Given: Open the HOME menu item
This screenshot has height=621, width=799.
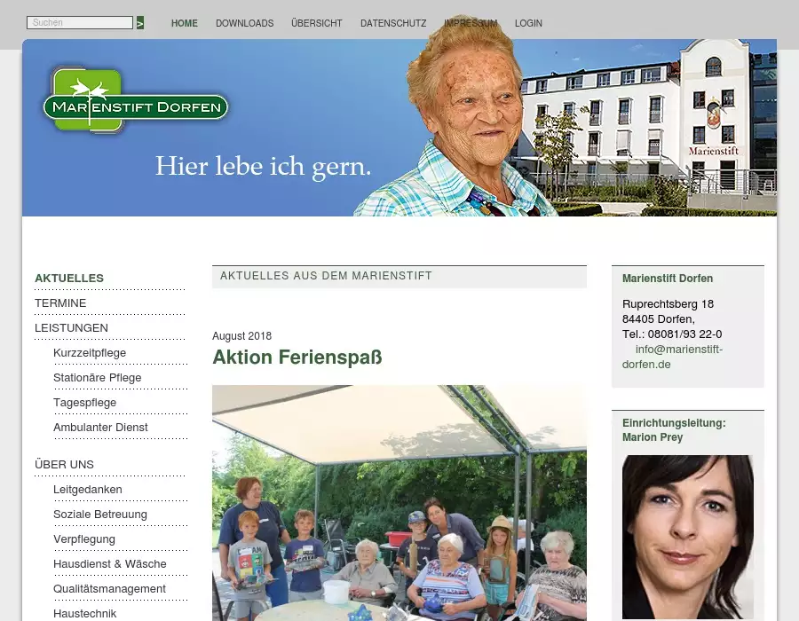Looking at the screenshot, I should pyautogui.click(x=185, y=23).
